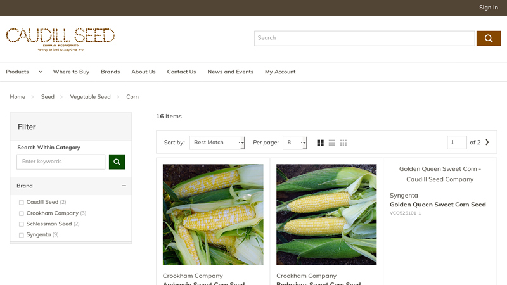The width and height of the screenshot is (507, 285).
Task: Check the Caudill Seed brand filter
Action: (22, 202)
